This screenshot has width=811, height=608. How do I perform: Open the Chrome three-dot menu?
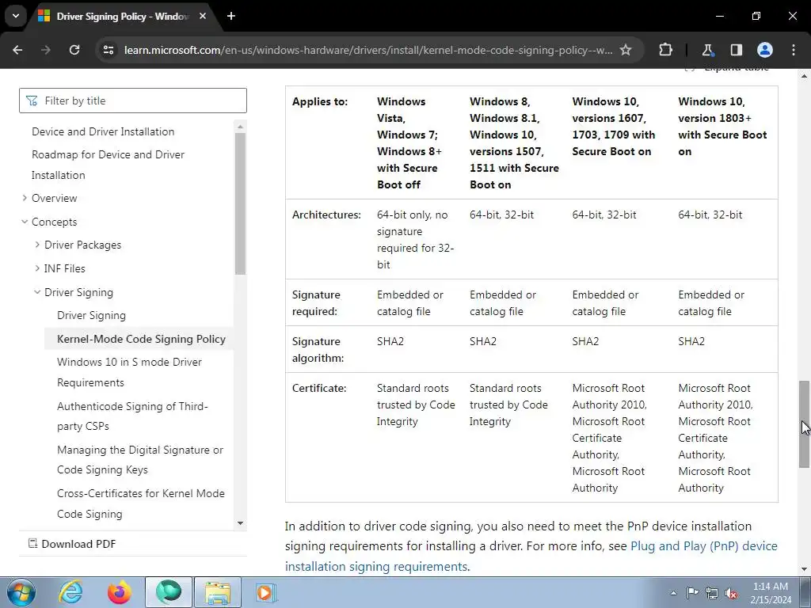(x=794, y=50)
